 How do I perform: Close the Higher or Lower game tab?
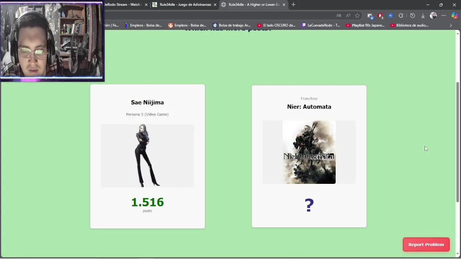(284, 5)
